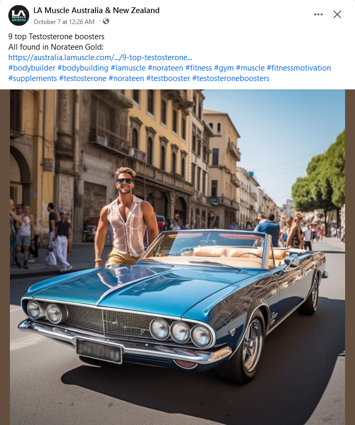Open the australia.lamuscle.com article link
Image resolution: width=355 pixels, height=425 pixels.
tap(100, 58)
